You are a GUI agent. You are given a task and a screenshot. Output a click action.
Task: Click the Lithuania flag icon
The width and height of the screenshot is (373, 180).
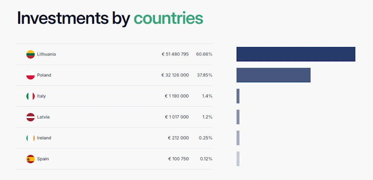pos(30,54)
